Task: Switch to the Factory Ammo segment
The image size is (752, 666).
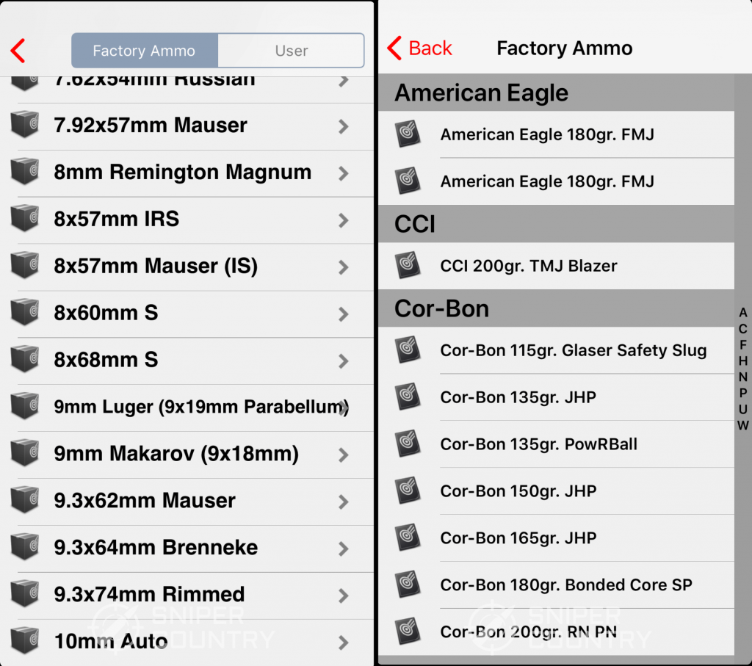Action: [145, 51]
